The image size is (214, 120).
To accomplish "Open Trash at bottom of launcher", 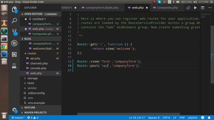I will pos(4,116).
